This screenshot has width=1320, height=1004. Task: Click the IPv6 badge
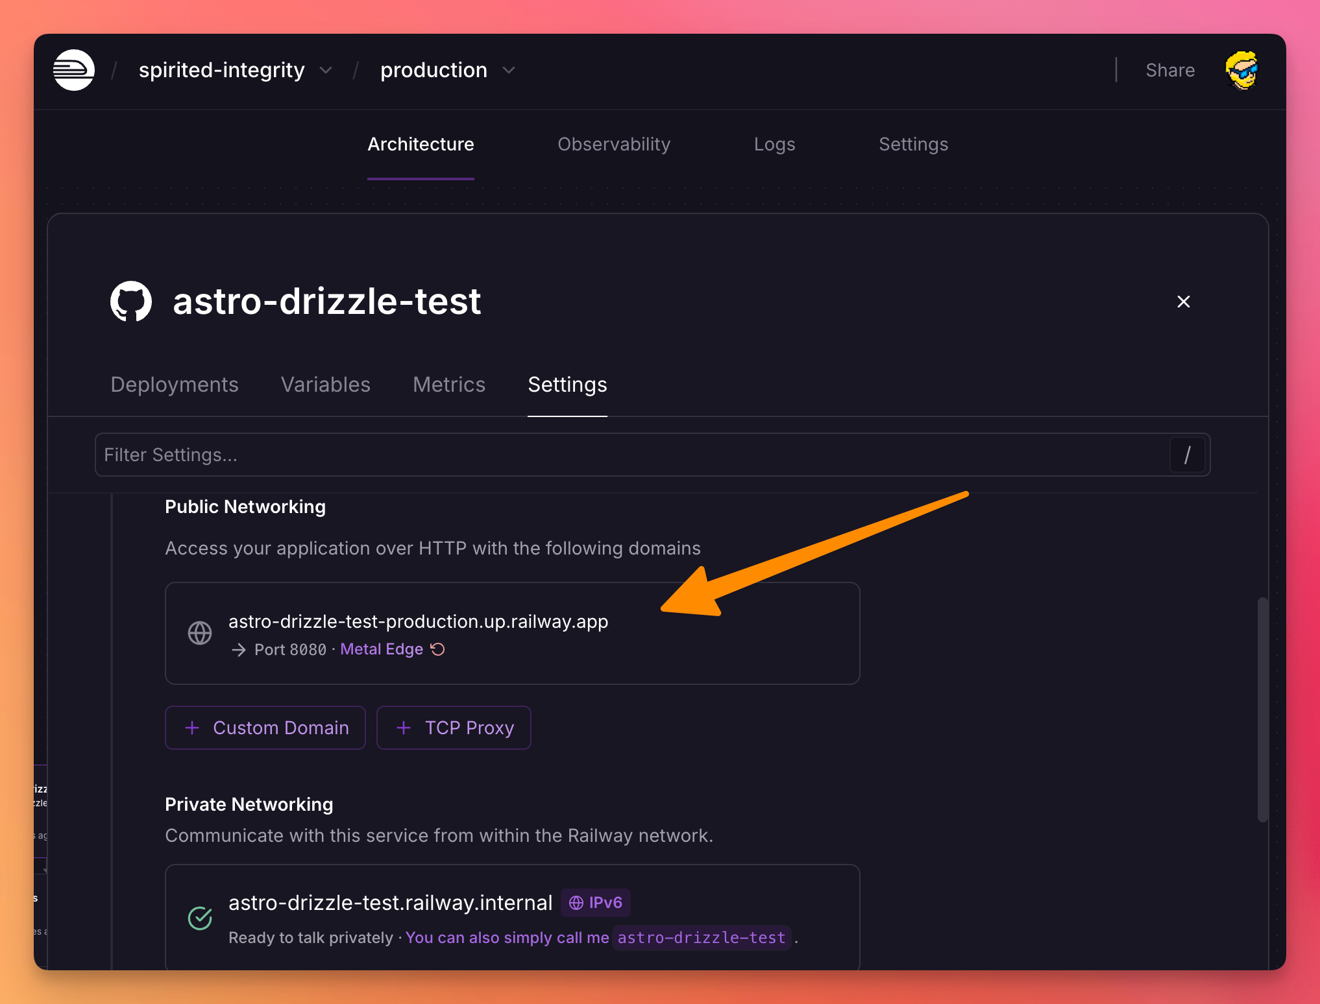pyautogui.click(x=596, y=903)
